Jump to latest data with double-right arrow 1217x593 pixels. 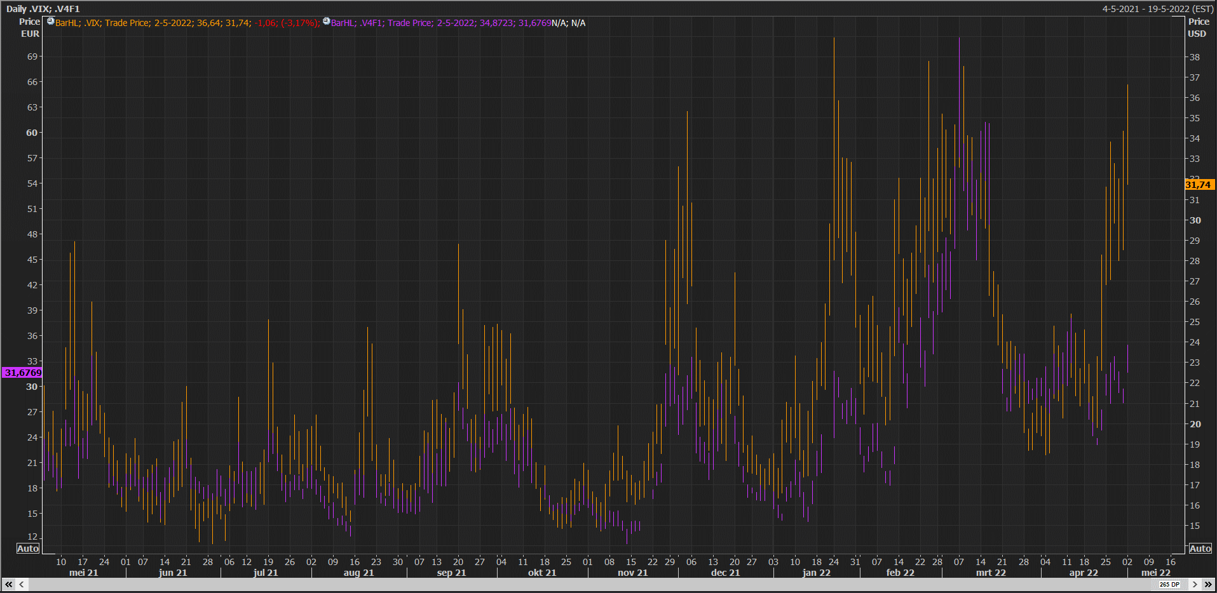tap(1208, 584)
